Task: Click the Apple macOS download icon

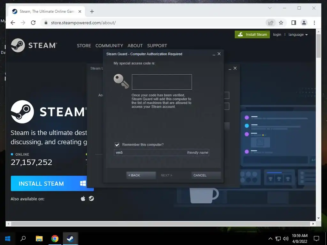Action: coord(83,198)
